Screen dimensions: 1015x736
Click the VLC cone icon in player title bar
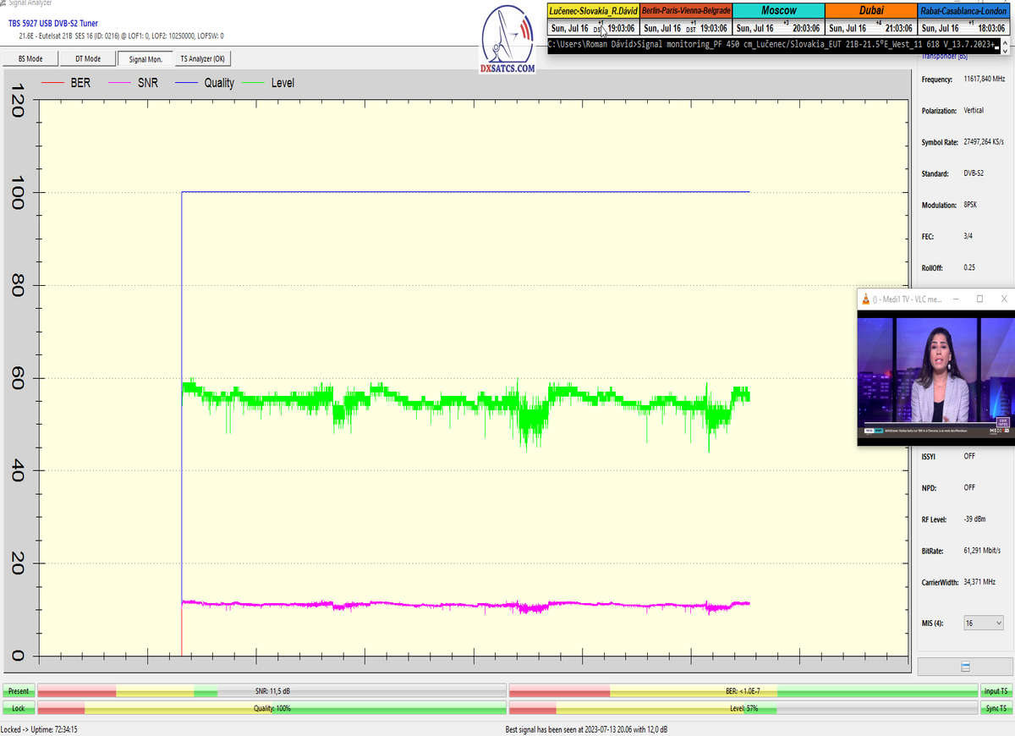click(864, 299)
